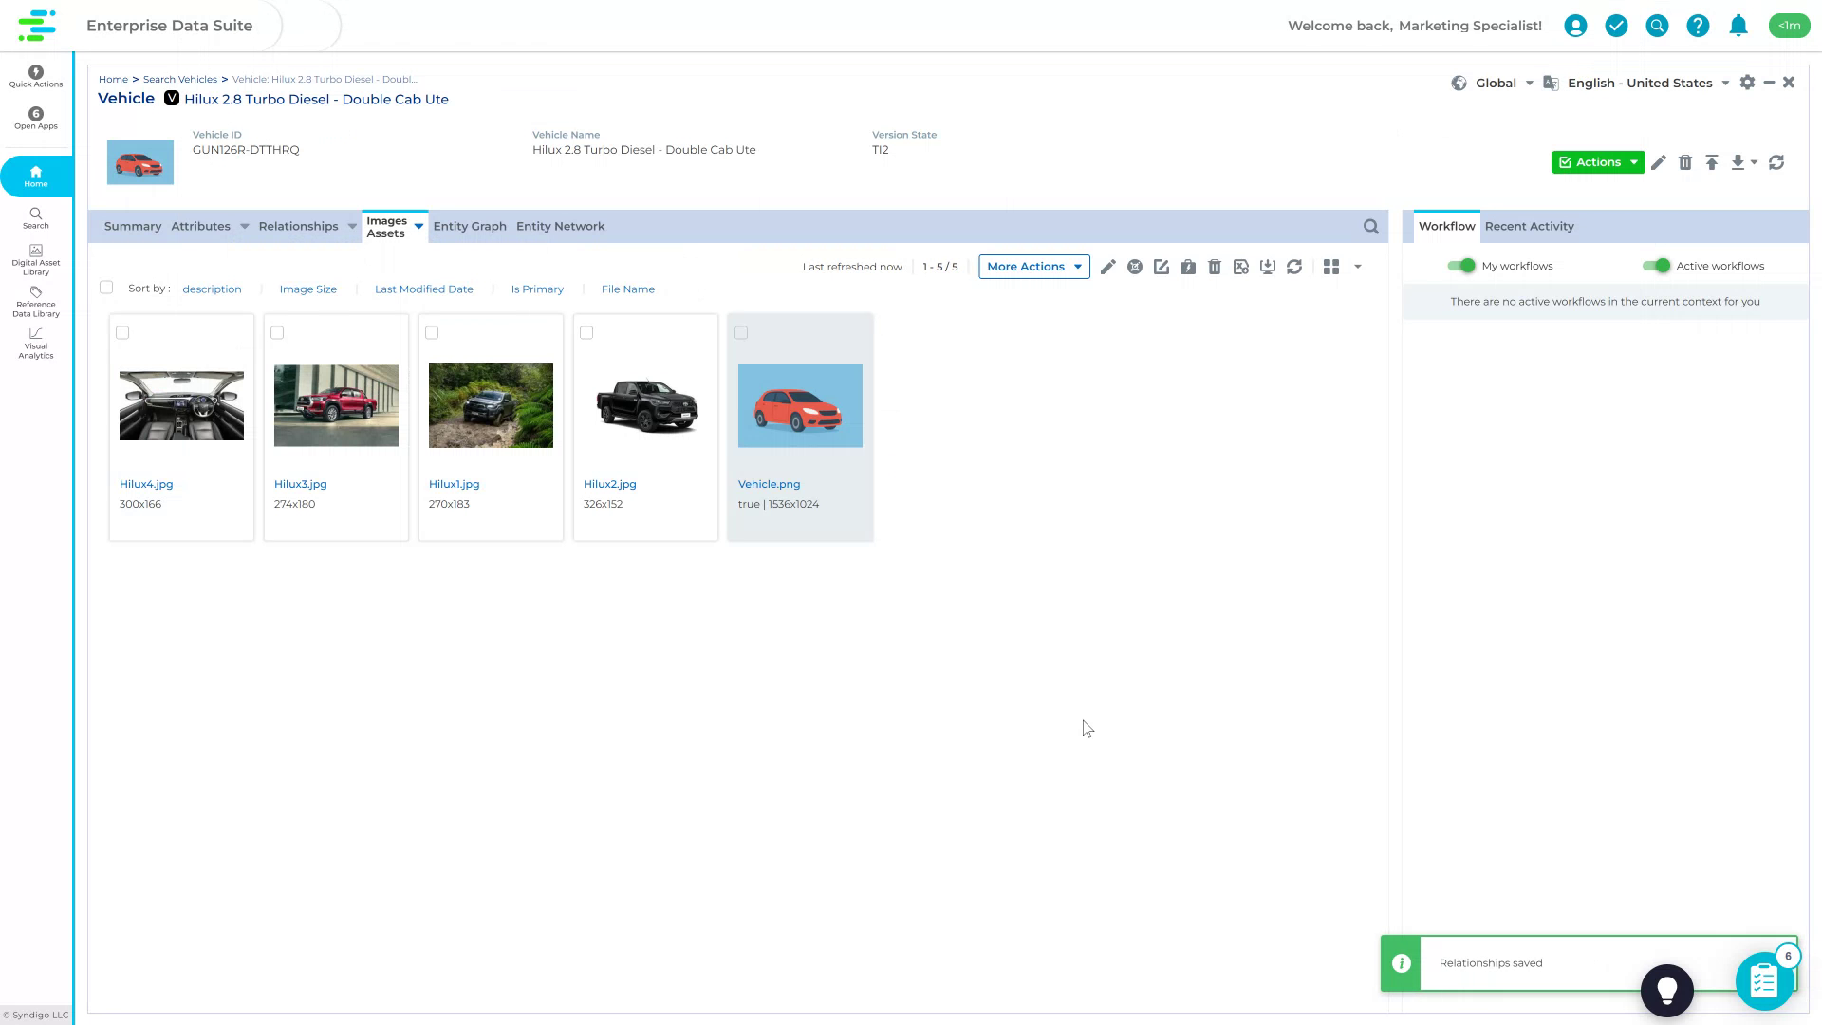Viewport: 1822px width, 1025px height.
Task: Open the magnifier search icon on the tab bar
Action: pos(1370,226)
